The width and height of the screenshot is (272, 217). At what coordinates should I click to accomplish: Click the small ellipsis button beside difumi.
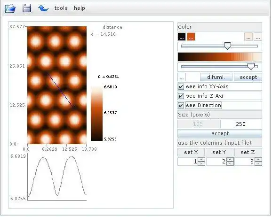182,77
